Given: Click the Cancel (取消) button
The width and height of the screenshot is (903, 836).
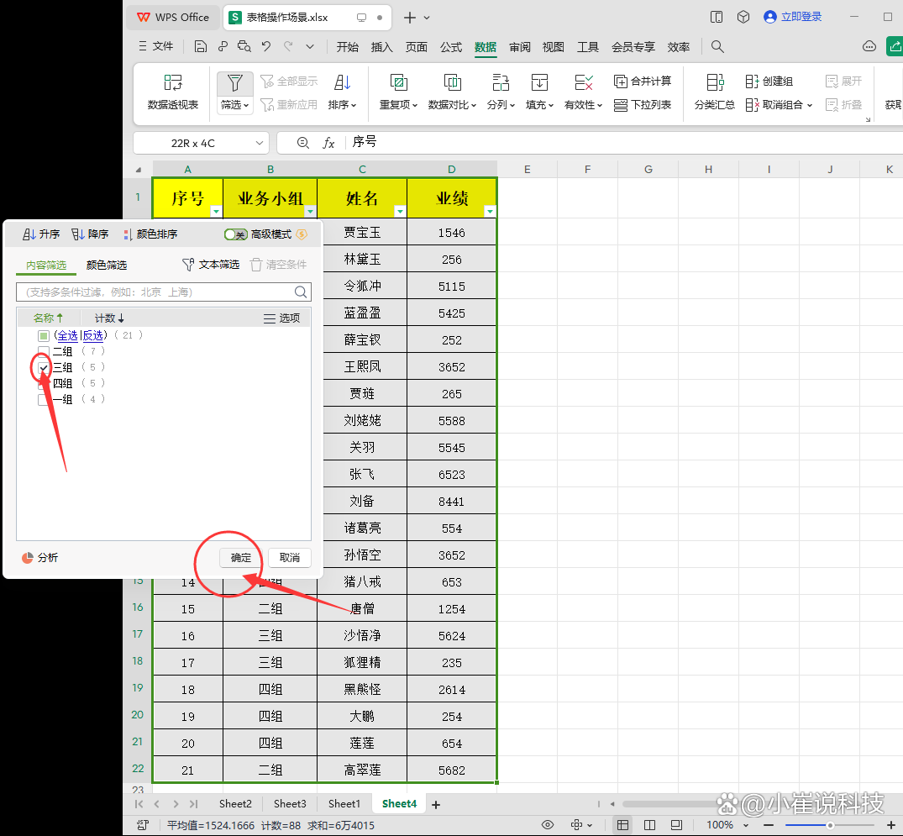Looking at the screenshot, I should 290,558.
